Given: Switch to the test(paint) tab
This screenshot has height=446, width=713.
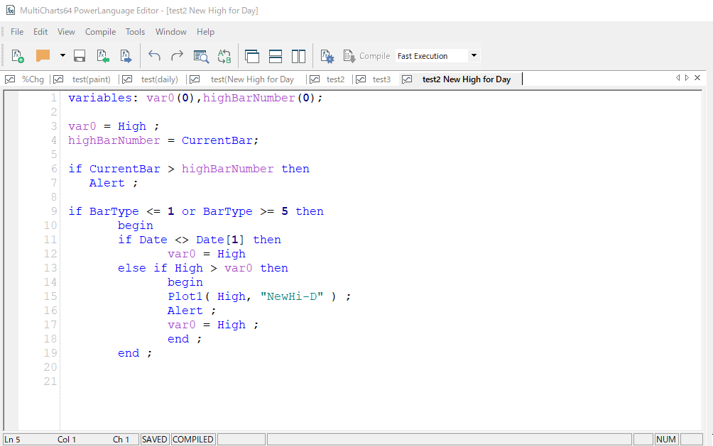Looking at the screenshot, I should 83,79.
